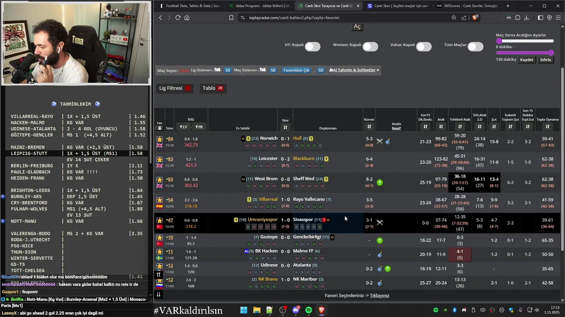The height and width of the screenshot is (317, 565).
Task: Click green up arrow in Goztepe row
Action: (x=380, y=240)
